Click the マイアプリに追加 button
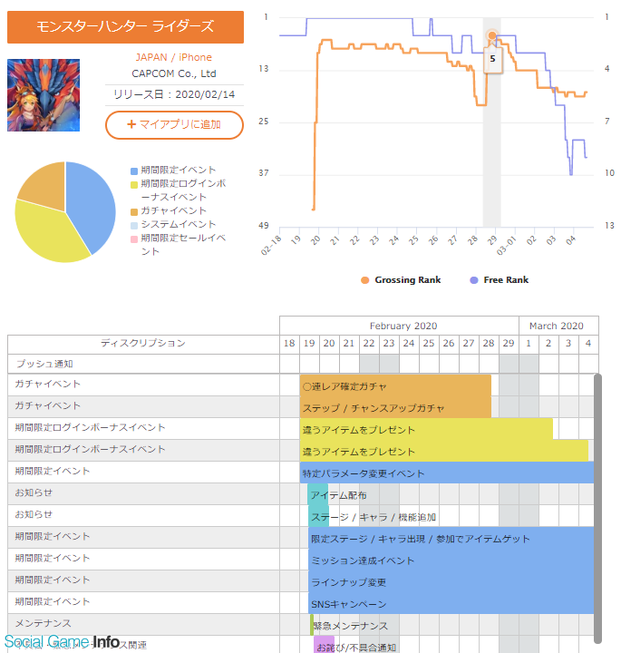 point(174,124)
